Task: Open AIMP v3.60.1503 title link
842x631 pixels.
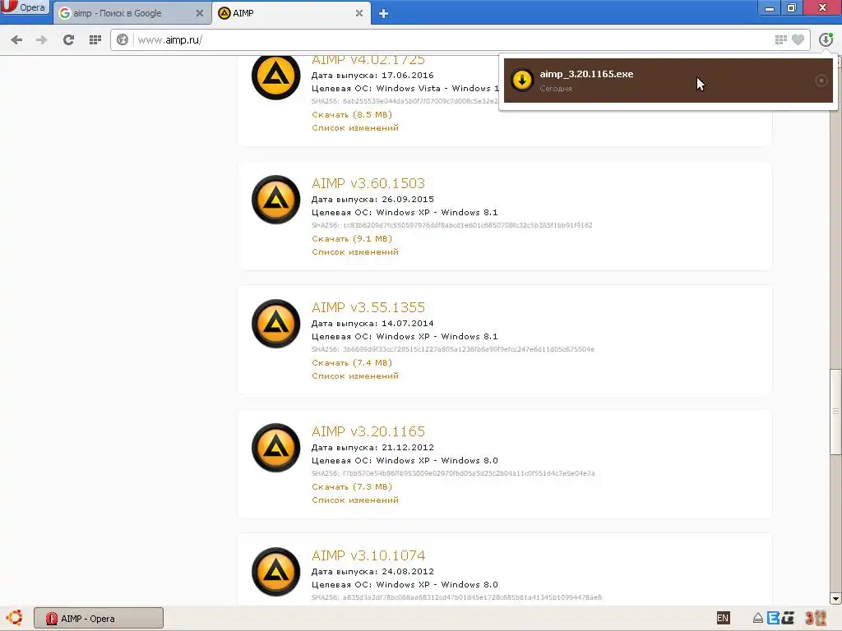Action: click(368, 183)
